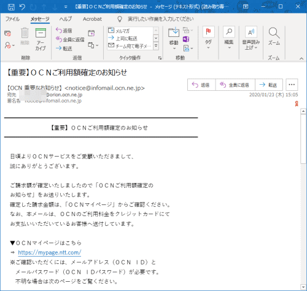The width and height of the screenshot is (307, 291).
Task: Click the date 2020/01/23 (木) 15:05
Action: (x=273, y=95)
